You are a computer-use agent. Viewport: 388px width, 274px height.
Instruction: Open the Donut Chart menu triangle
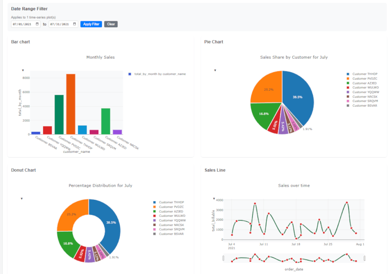coord(21,198)
